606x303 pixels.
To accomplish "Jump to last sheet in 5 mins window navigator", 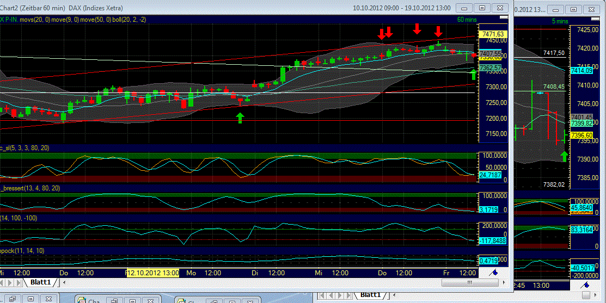I will [x=349, y=296].
